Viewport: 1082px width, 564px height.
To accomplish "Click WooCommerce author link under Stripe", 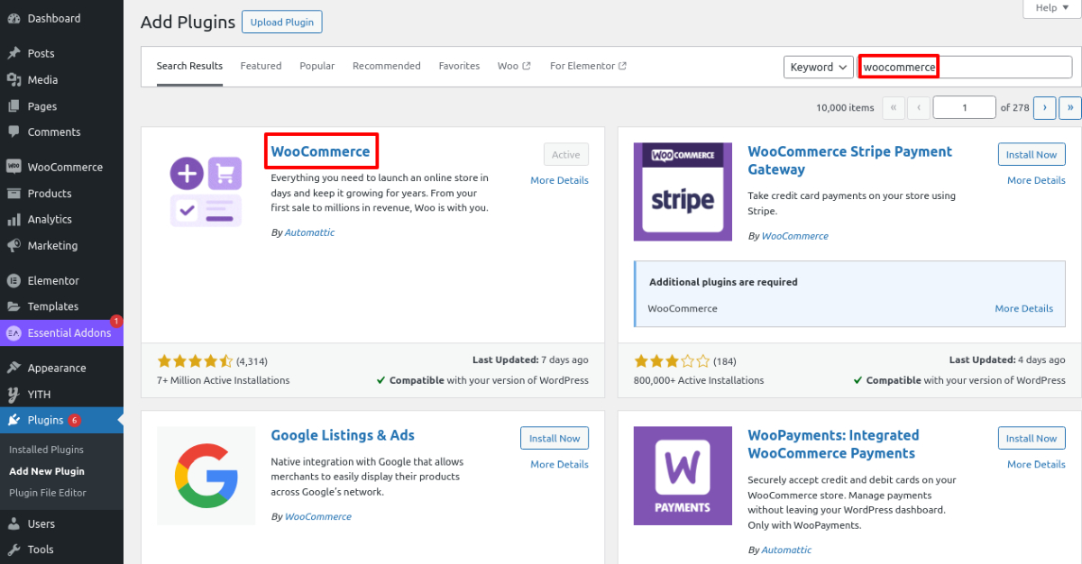I will 794,236.
